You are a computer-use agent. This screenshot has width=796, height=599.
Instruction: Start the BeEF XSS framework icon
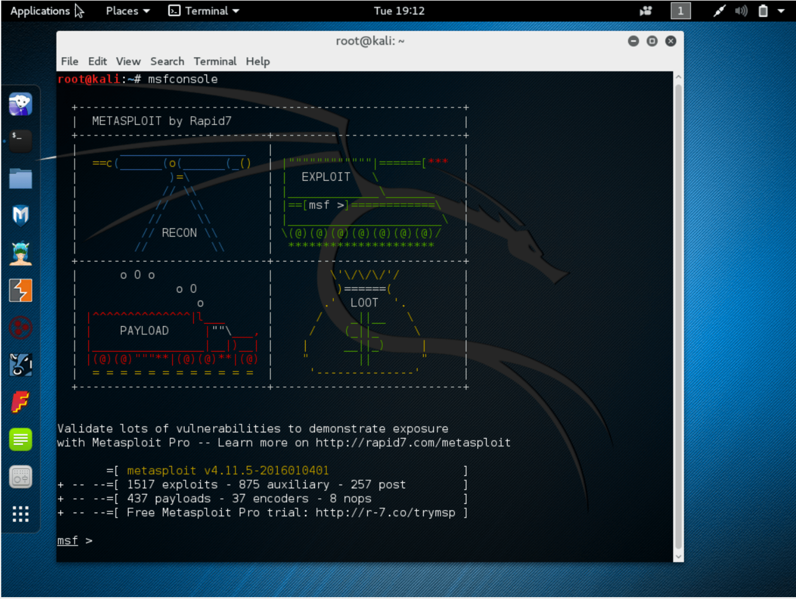[21, 328]
